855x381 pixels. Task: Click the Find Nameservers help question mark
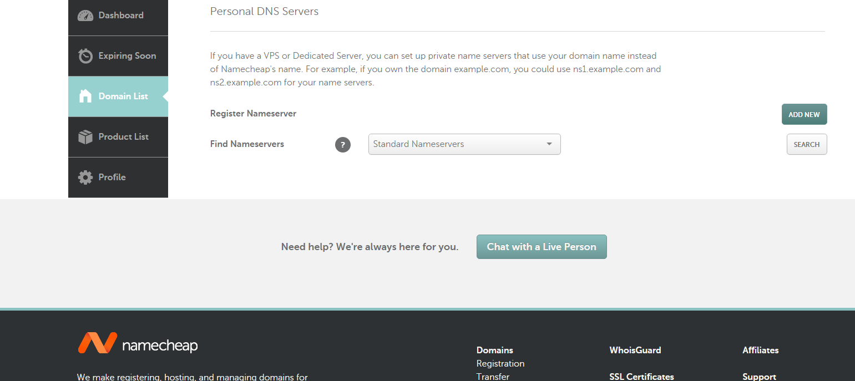(343, 145)
